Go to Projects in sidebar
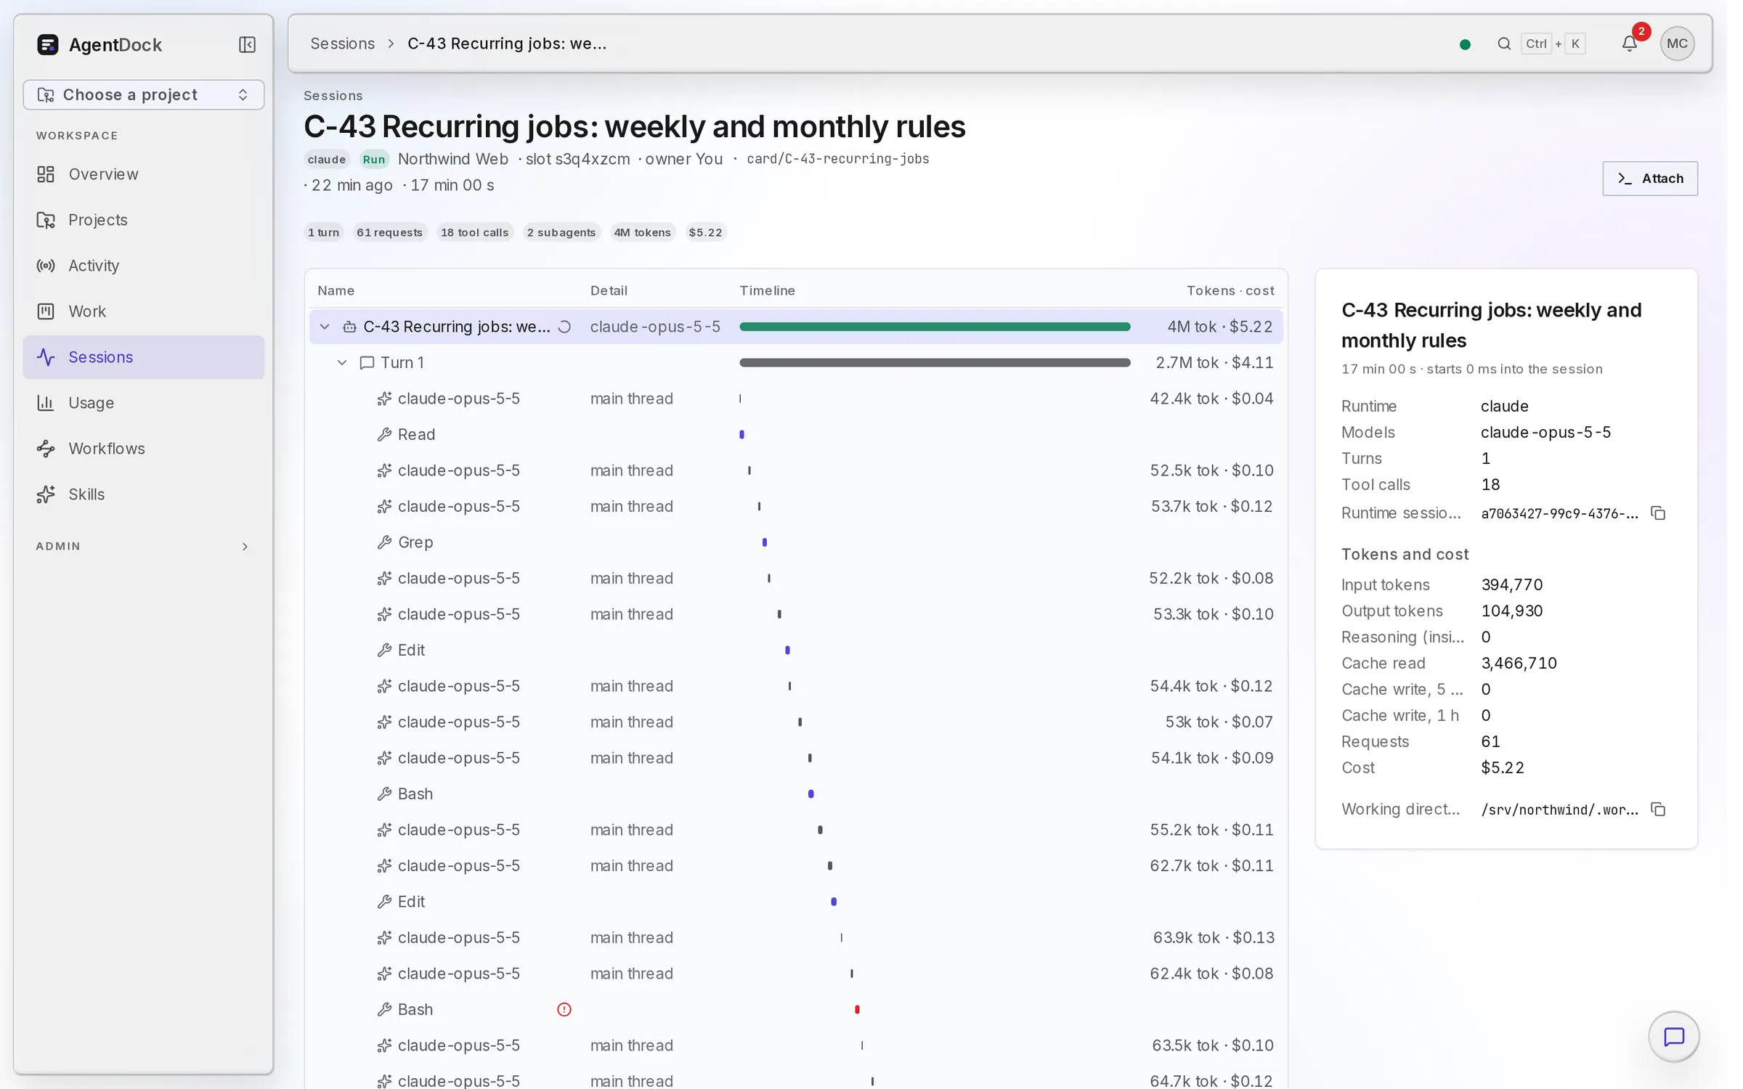 coord(144,220)
